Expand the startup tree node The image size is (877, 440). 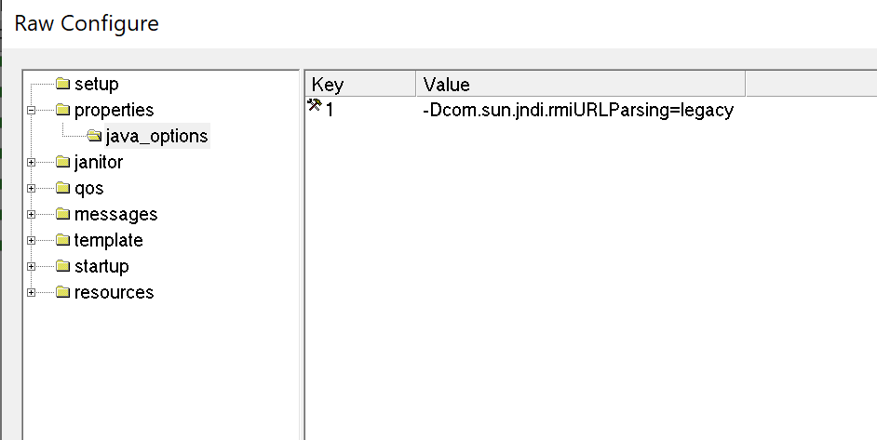[33, 267]
